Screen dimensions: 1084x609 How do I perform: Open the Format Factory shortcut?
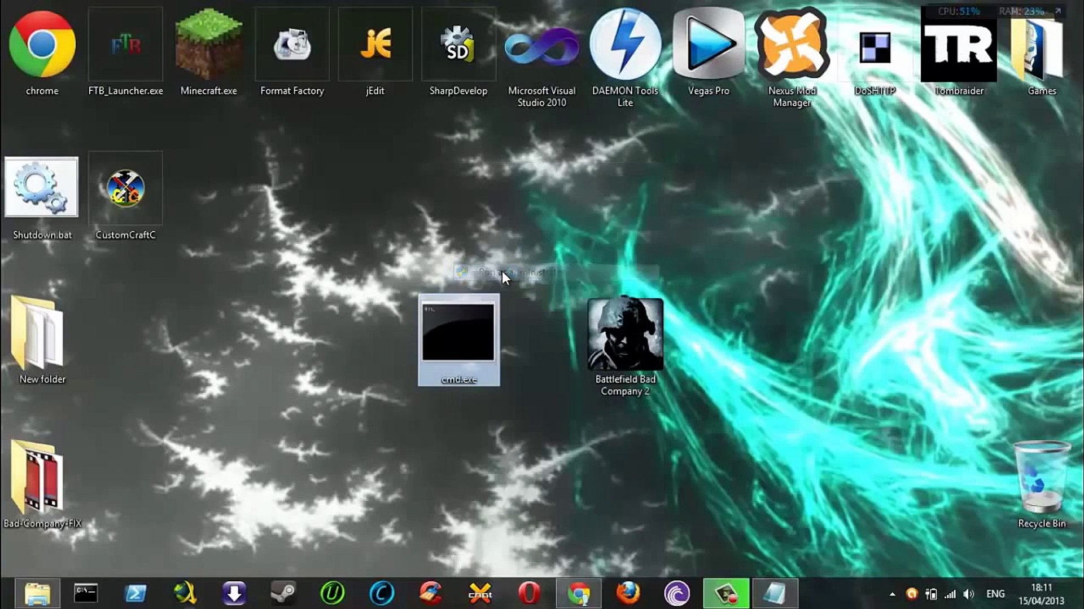click(292, 44)
